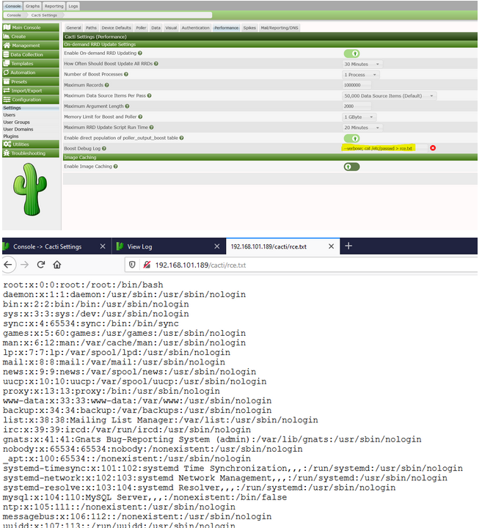
Task: Switch to the Reporting top tab
Action: (x=54, y=6)
